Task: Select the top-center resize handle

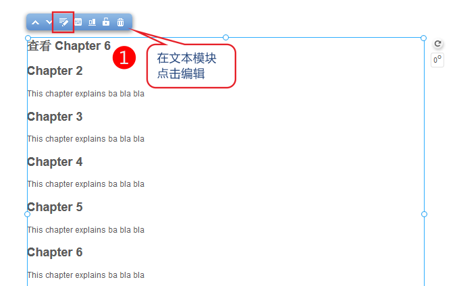Action: 225,37
